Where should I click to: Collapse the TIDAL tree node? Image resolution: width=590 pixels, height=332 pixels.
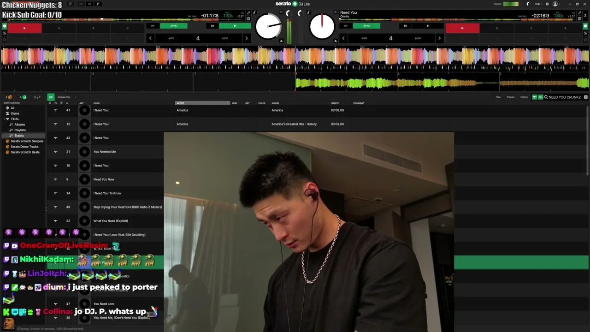pyautogui.click(x=4, y=119)
